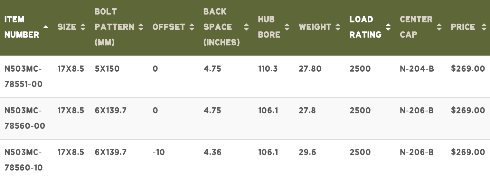This screenshot has height=176, width=490.
Task: Sort by Back Space arrows icon
Action: 246,27
